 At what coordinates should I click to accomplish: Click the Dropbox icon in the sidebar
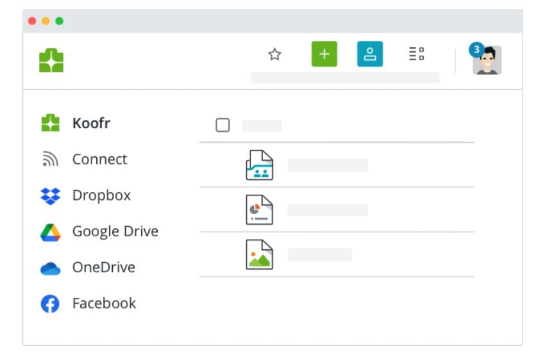pyautogui.click(x=51, y=196)
